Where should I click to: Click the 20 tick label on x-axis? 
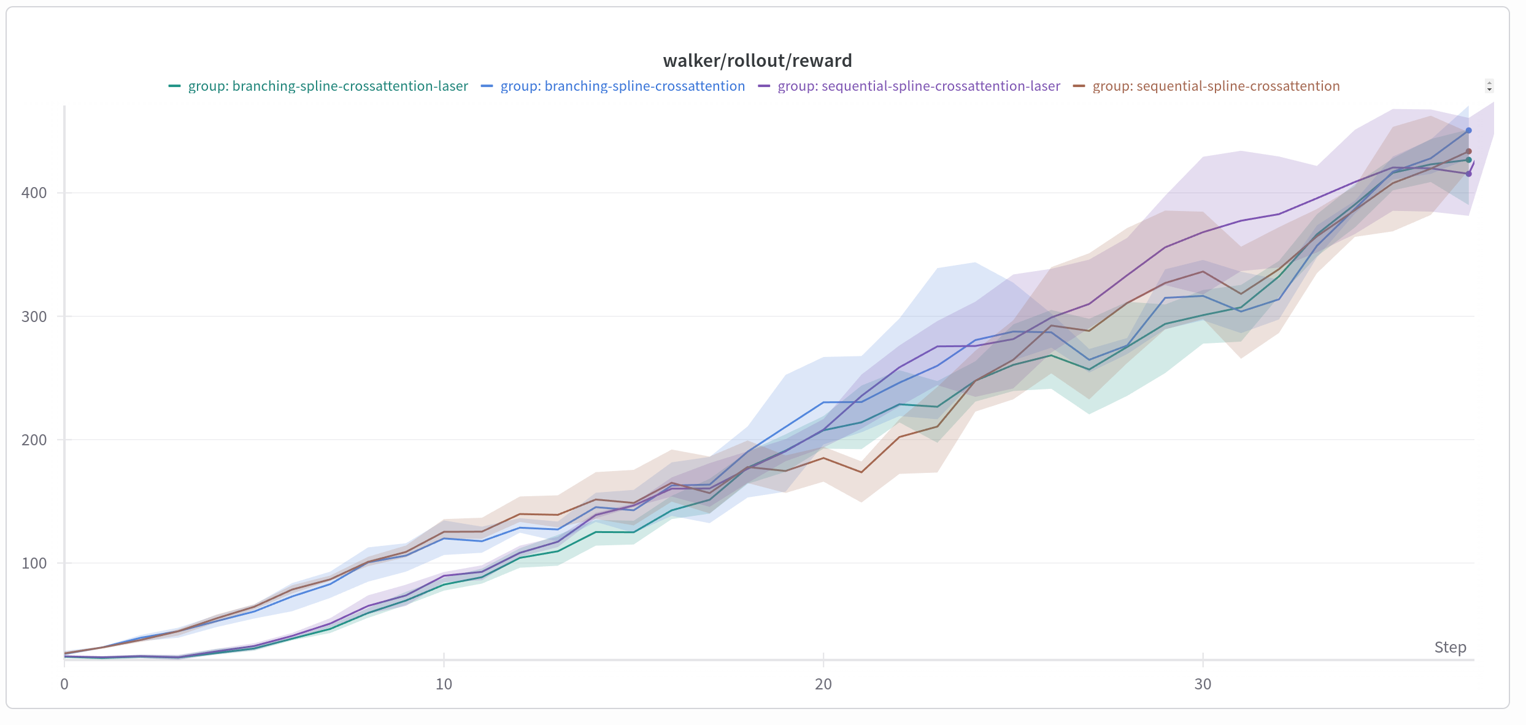(x=823, y=685)
